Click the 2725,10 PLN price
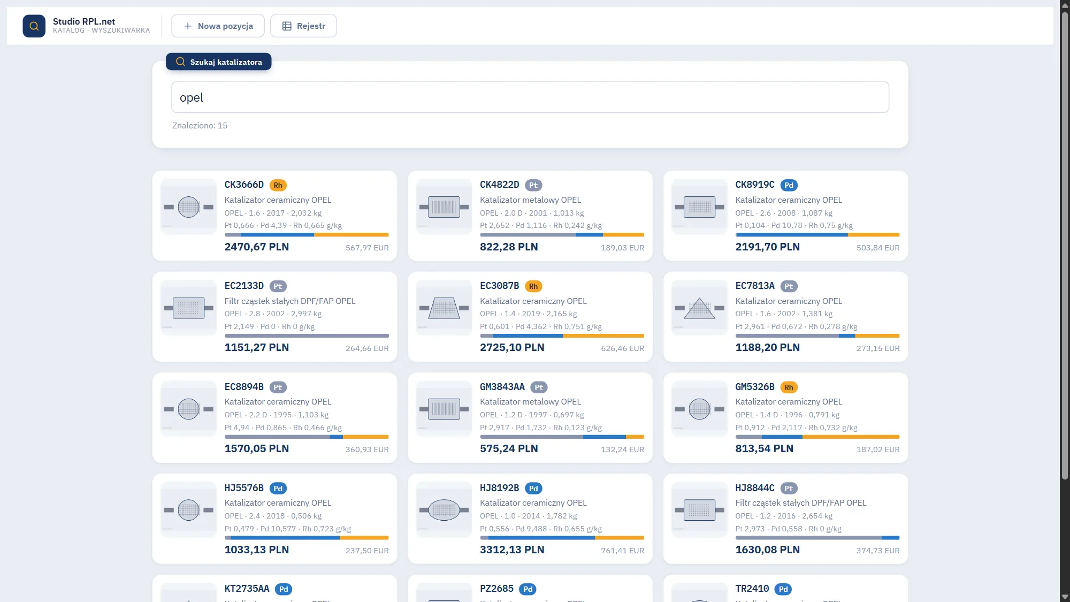The height and width of the screenshot is (602, 1070). [512, 347]
